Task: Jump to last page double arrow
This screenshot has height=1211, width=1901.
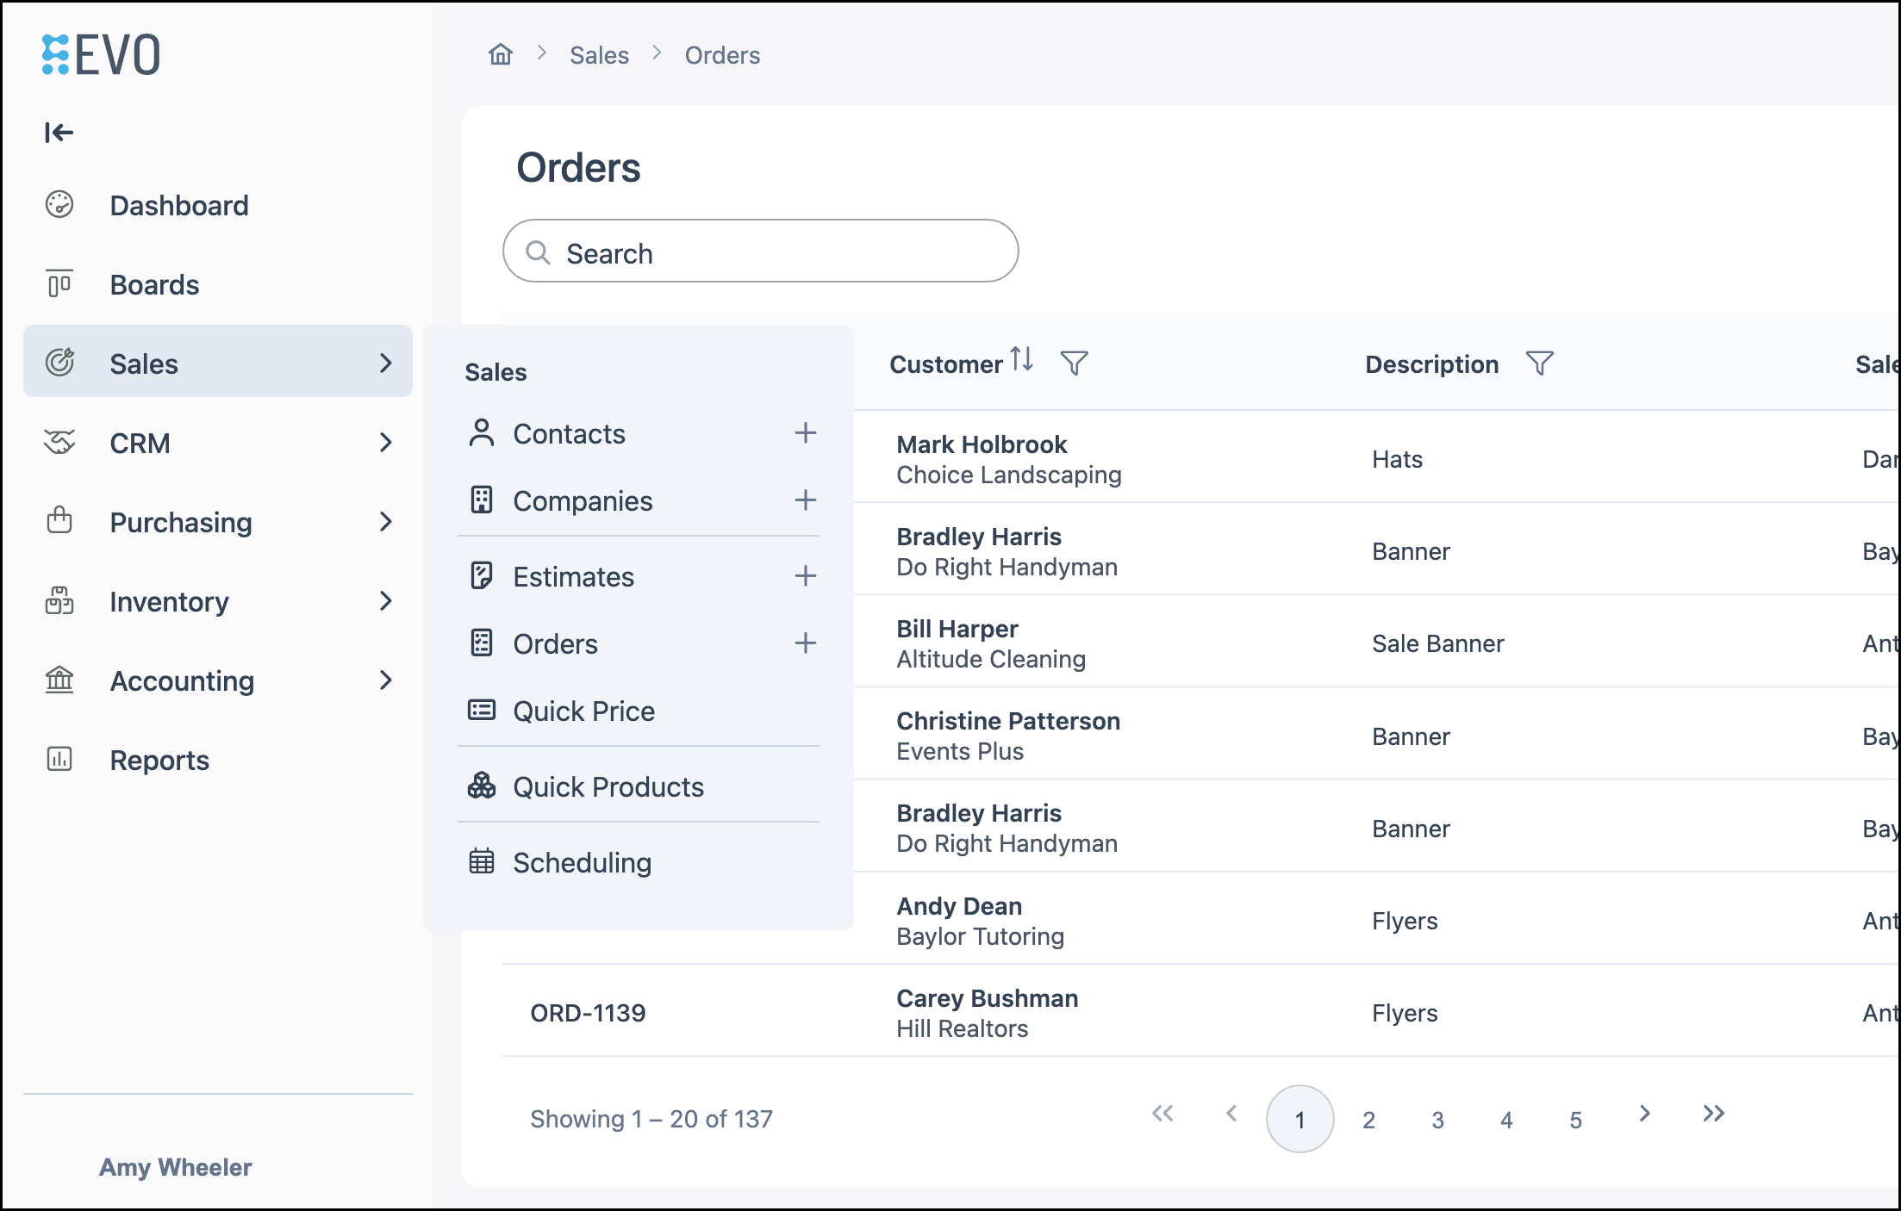Action: 1713,1113
